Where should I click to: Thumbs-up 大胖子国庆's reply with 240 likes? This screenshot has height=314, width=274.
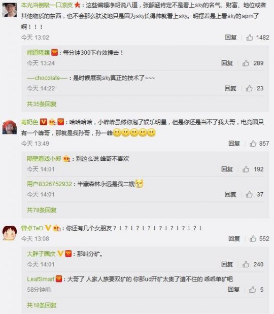246,264
